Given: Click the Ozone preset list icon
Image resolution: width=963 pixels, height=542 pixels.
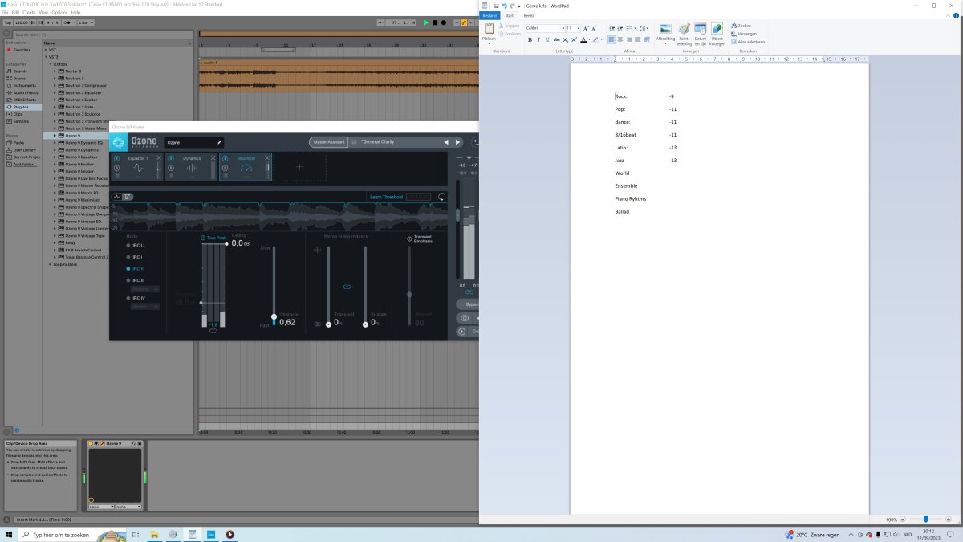Looking at the screenshot, I should (x=354, y=142).
